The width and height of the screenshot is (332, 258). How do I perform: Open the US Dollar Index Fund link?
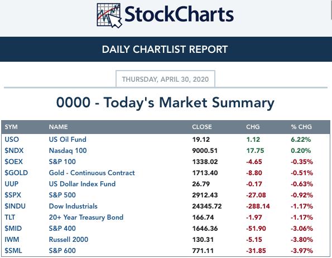point(82,184)
